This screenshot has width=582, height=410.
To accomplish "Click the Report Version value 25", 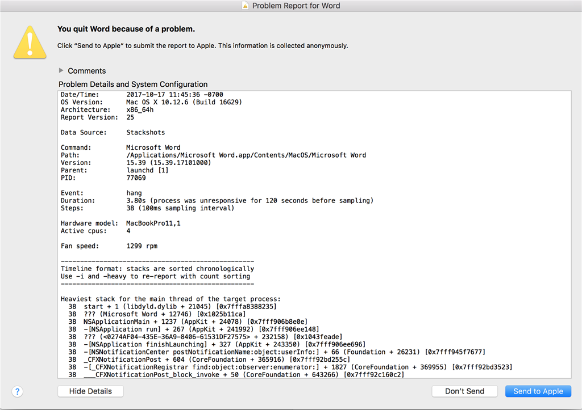I will click(x=130, y=117).
